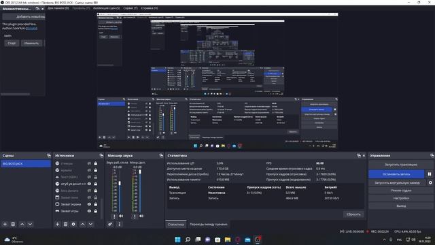The height and width of the screenshot is (245, 435).
Task: Add a new scene with plus icon
Action: [5, 224]
